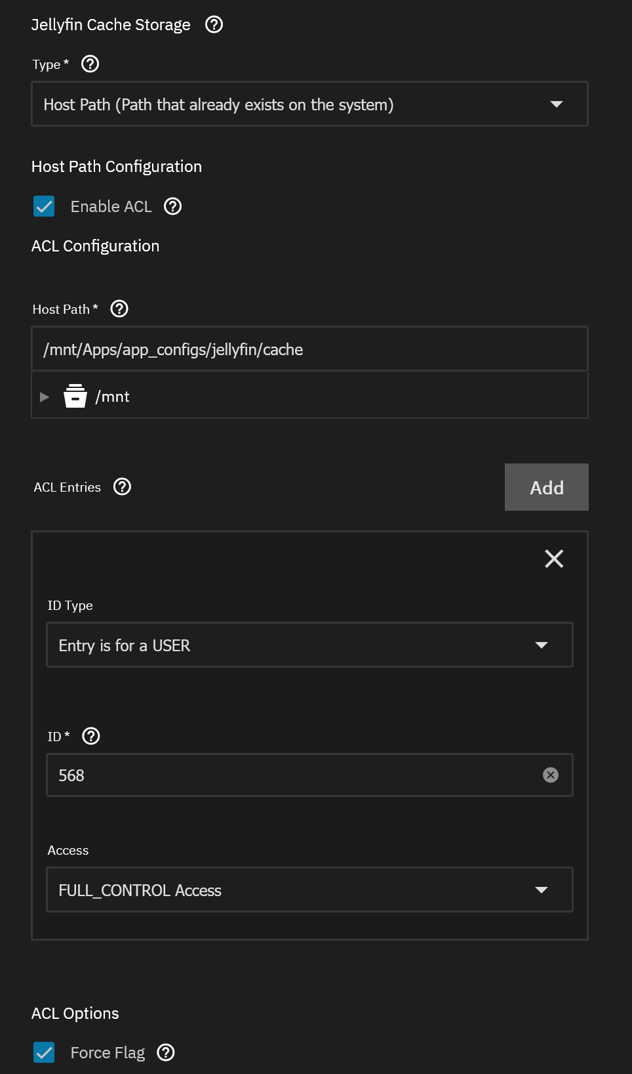Select the /mnt tree item label
This screenshot has width=632, height=1074.
[113, 397]
